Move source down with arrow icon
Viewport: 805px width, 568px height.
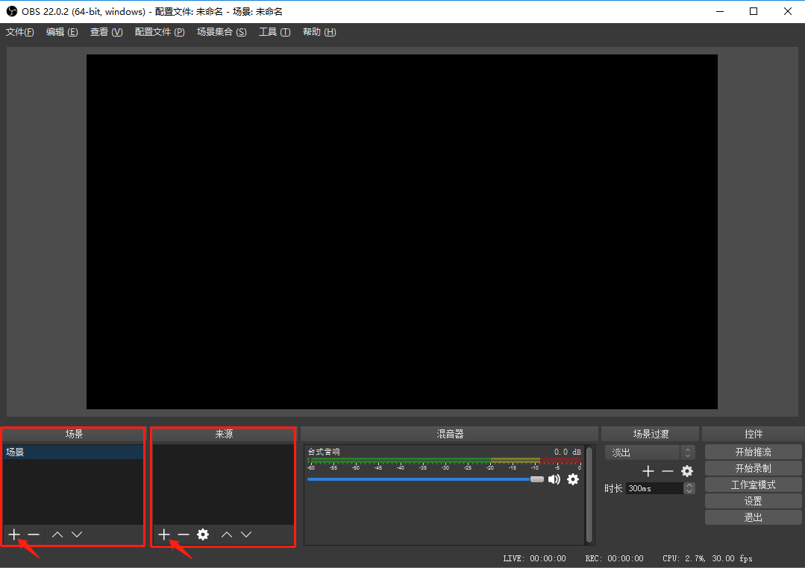(246, 534)
